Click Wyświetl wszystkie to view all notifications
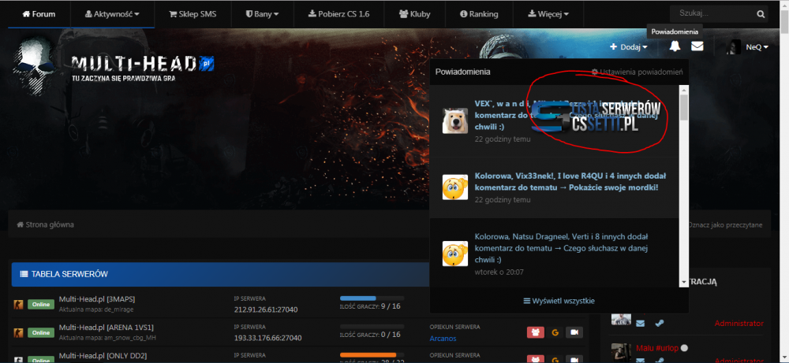The width and height of the screenshot is (789, 363). click(x=559, y=301)
